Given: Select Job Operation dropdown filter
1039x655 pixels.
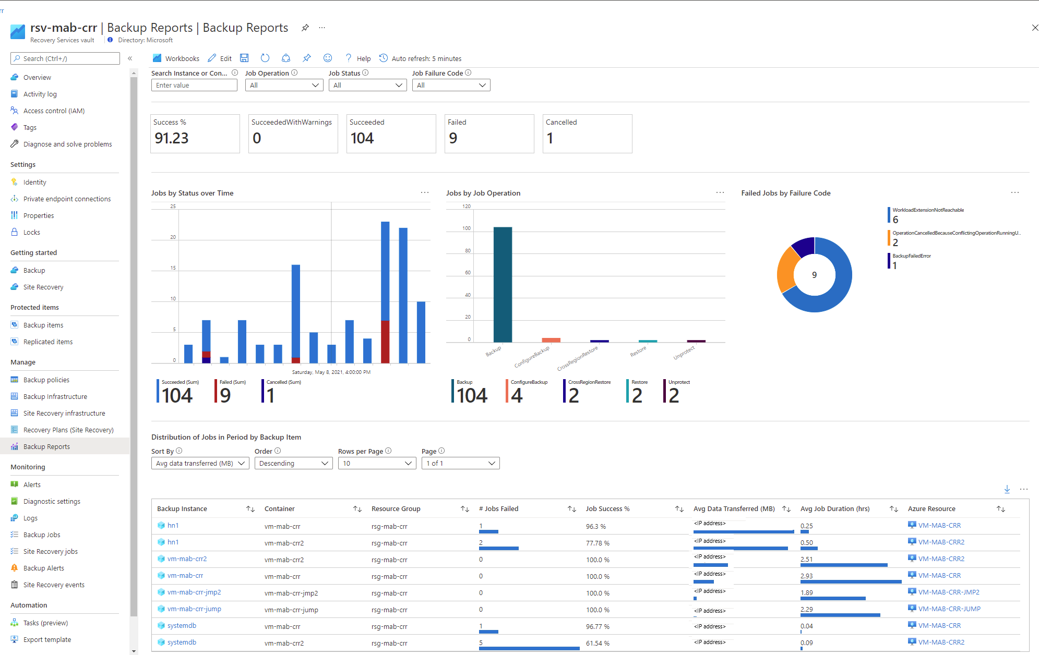Looking at the screenshot, I should (284, 86).
